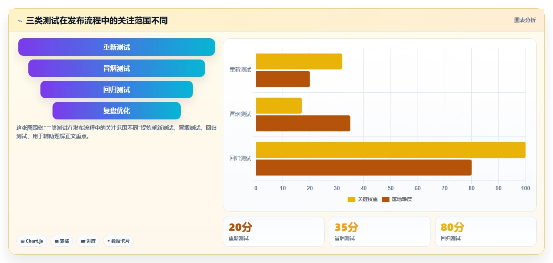
Task: Click the 重新测试 y-axis label
Action: [x=240, y=70]
